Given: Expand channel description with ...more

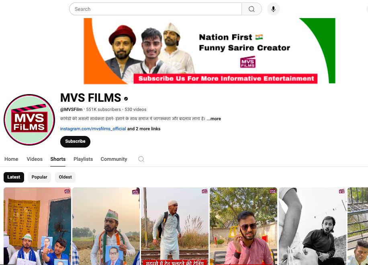Looking at the screenshot, I should click(x=214, y=119).
